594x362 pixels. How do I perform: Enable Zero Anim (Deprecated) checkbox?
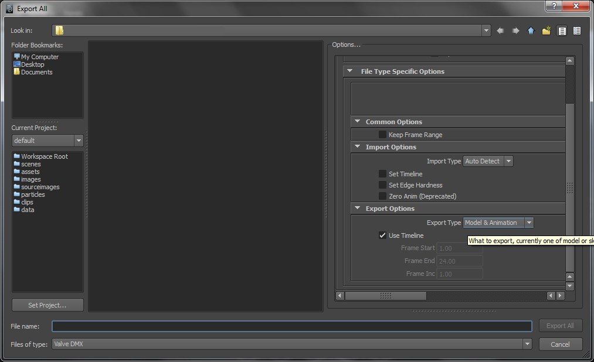click(383, 196)
